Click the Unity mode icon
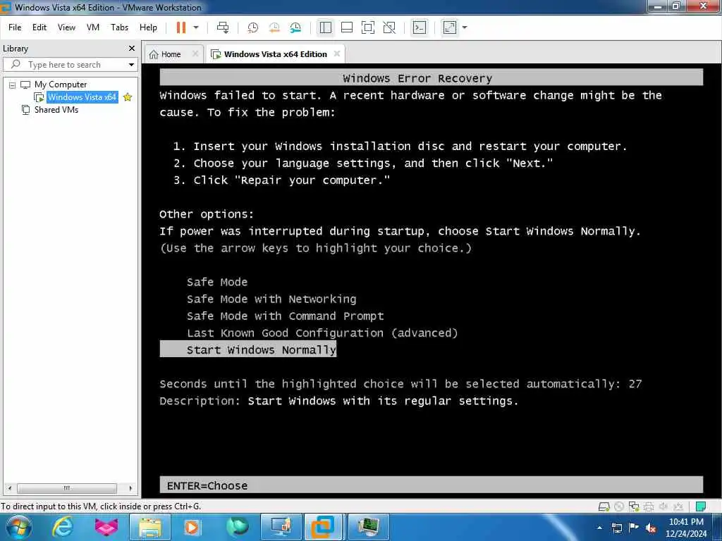Viewport: 722px width, 541px height. pyautogui.click(x=389, y=27)
